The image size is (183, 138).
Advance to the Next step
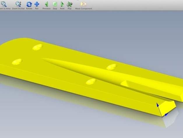(x=62, y=4)
